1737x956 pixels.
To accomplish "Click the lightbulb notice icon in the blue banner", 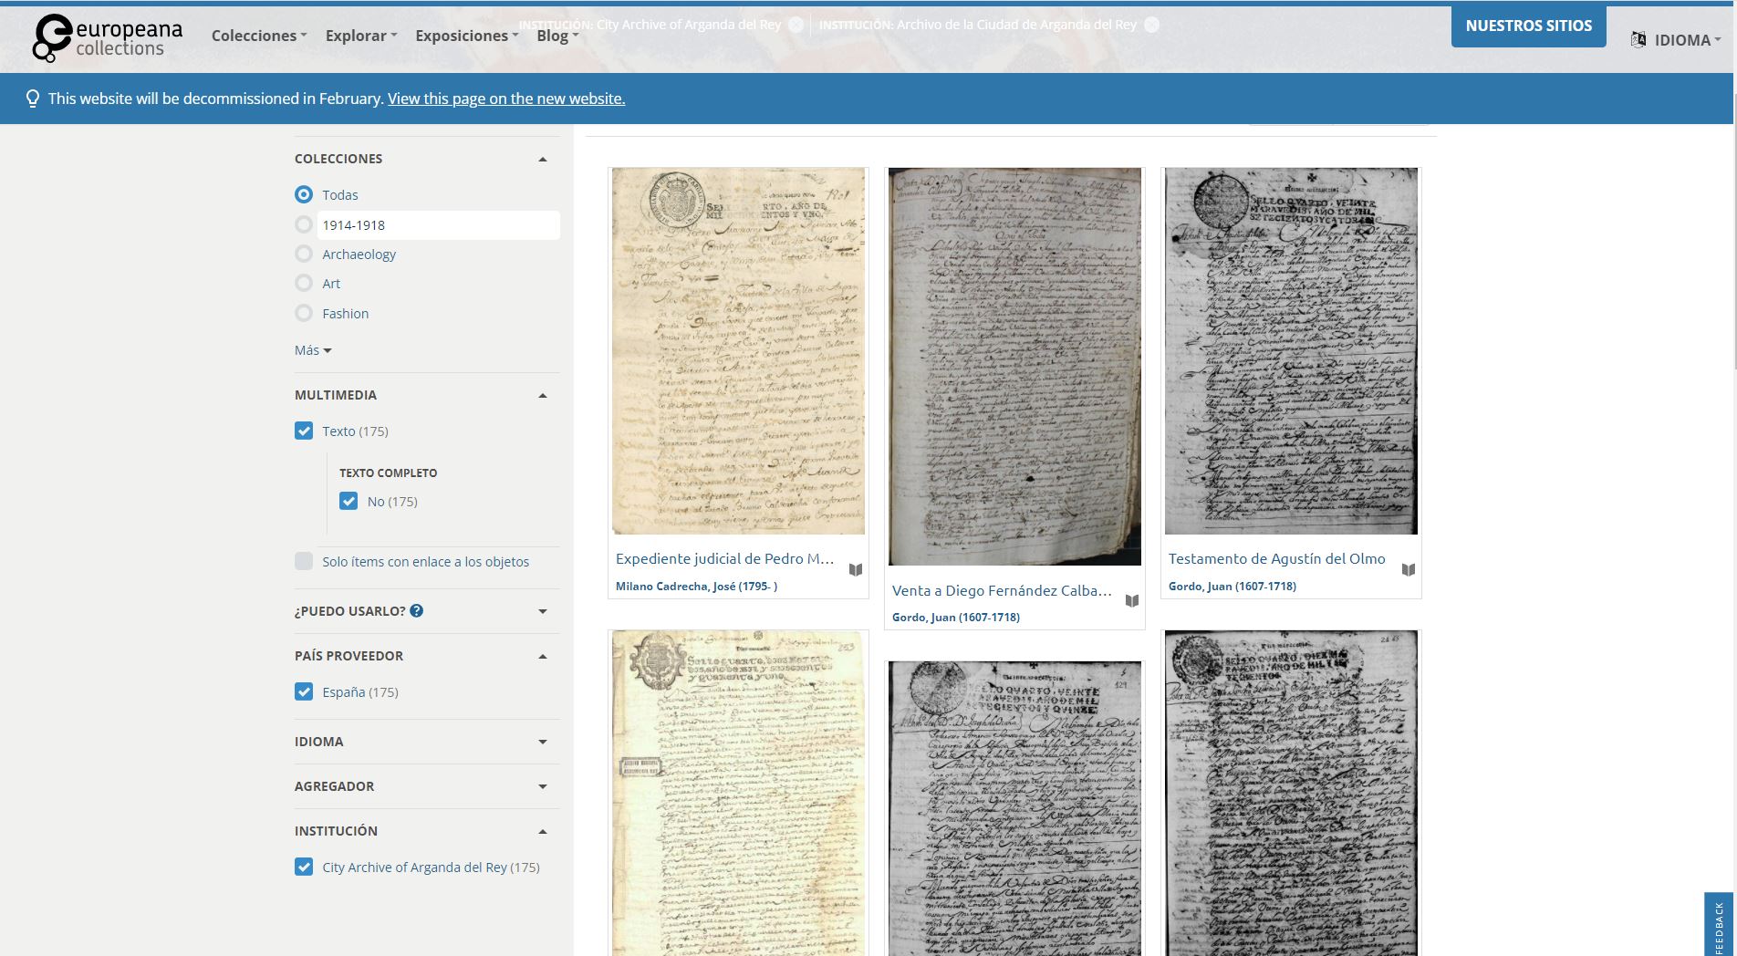I will [33, 99].
